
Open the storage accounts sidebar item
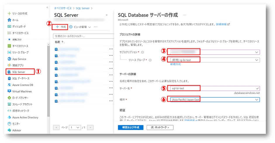coord(20,104)
